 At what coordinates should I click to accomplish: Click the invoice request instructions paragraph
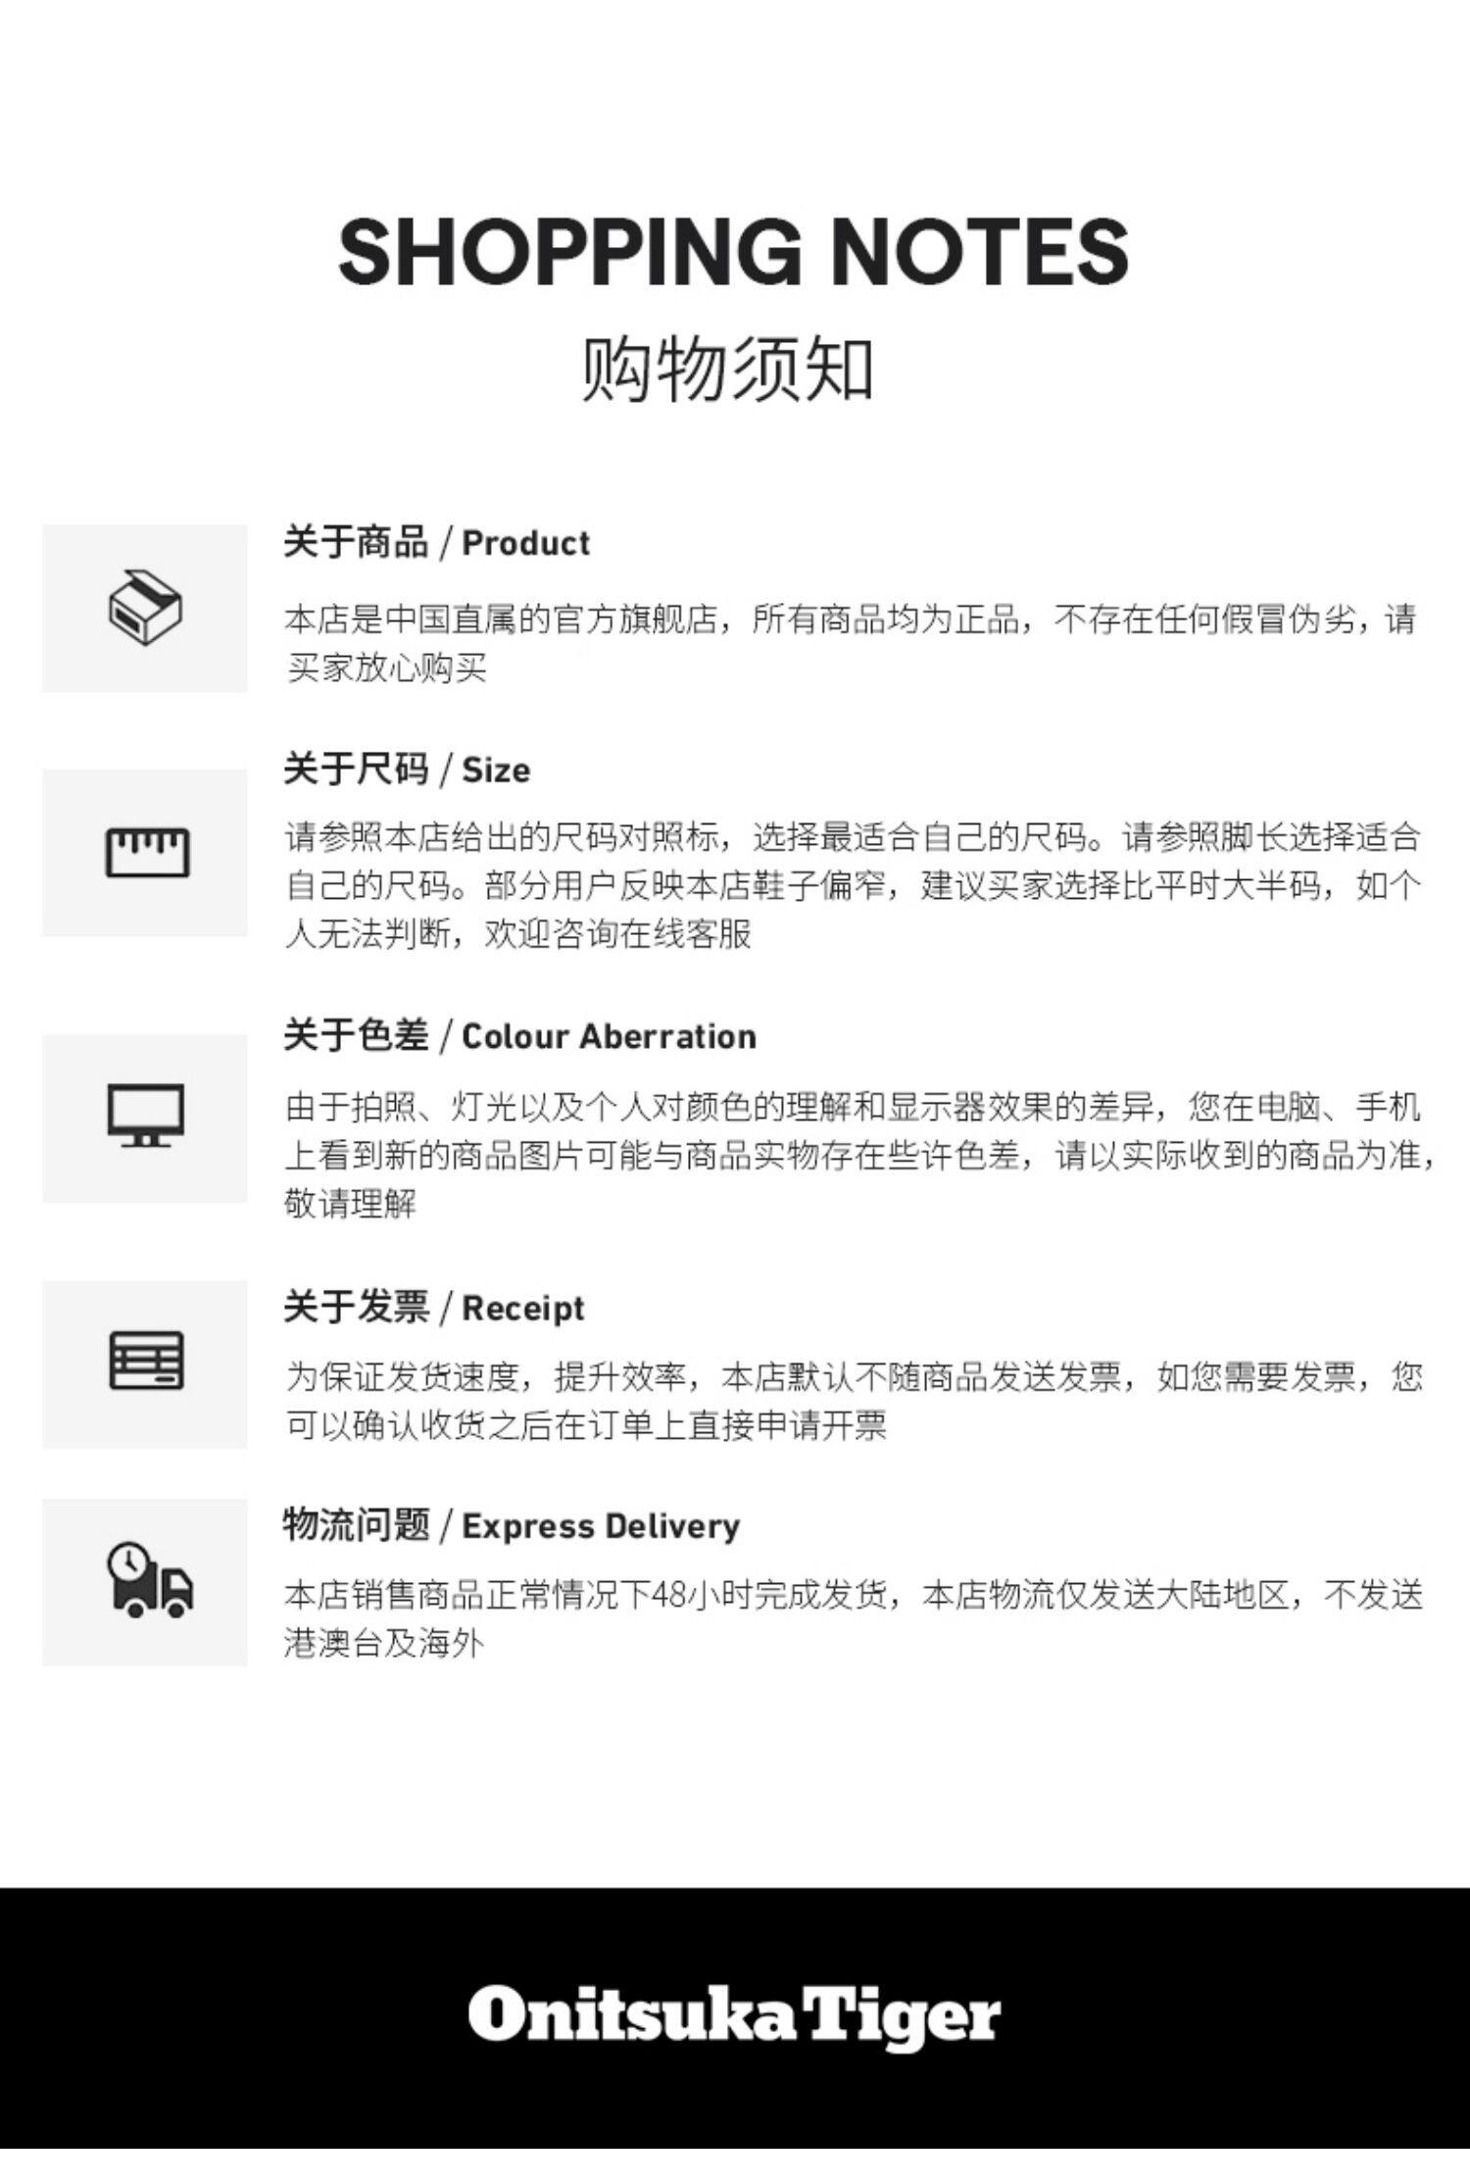(x=853, y=1401)
